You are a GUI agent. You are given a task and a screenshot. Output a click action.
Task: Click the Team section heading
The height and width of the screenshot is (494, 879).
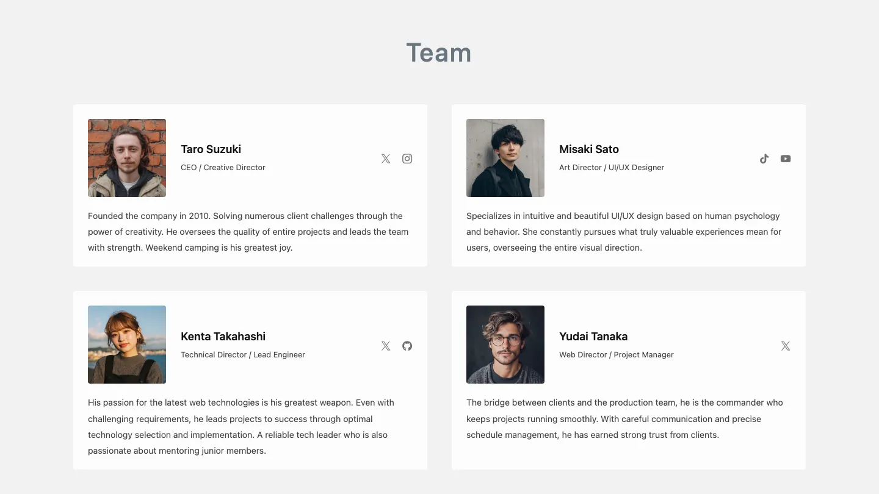[439, 53]
